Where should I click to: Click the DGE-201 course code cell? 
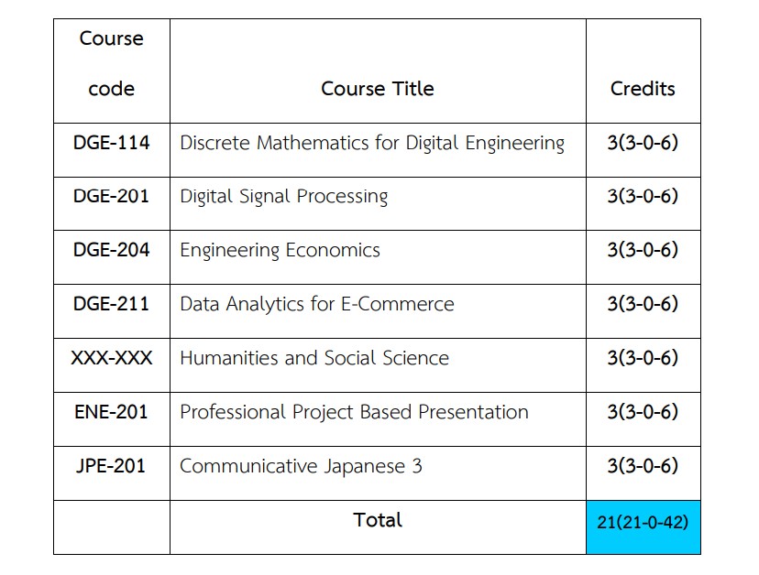click(112, 197)
